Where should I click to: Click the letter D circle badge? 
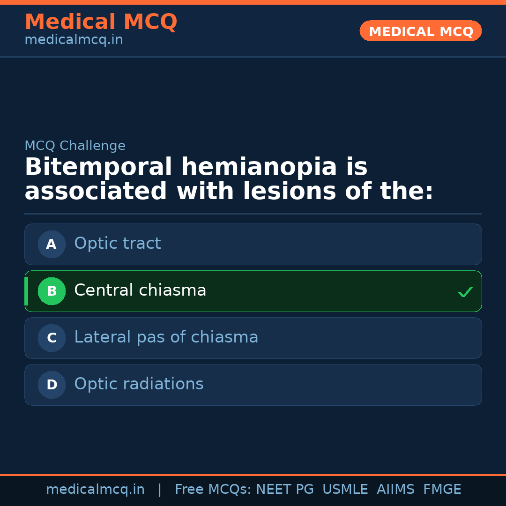point(52,385)
